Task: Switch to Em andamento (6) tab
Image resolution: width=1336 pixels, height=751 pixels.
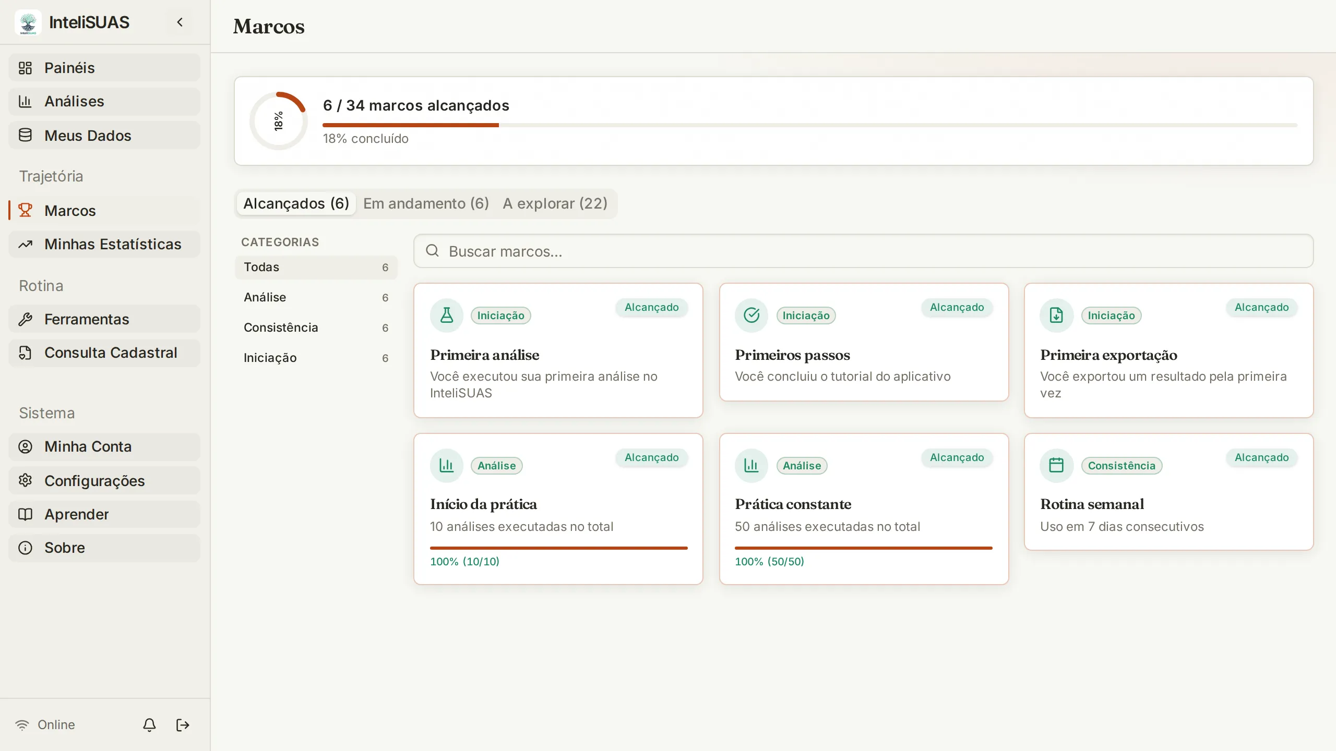Action: 426,203
